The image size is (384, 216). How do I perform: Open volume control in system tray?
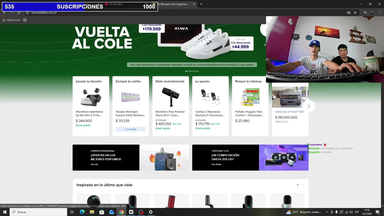pos(351,212)
